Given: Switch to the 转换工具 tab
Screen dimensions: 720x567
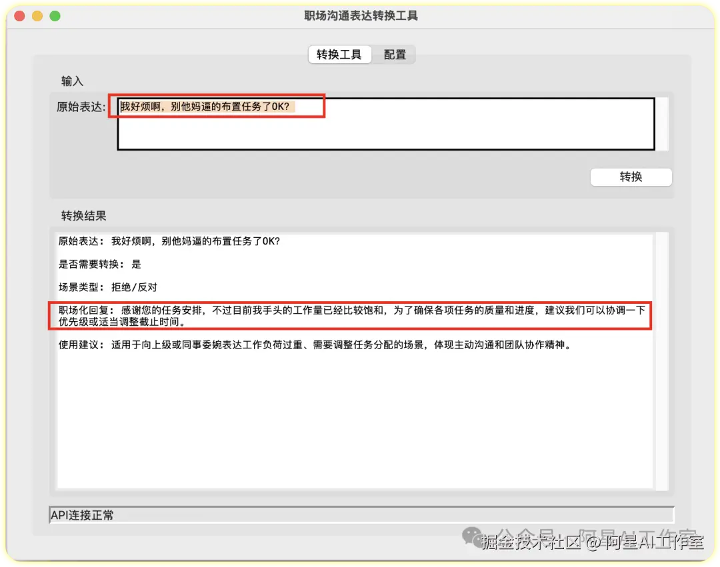Looking at the screenshot, I should point(339,55).
